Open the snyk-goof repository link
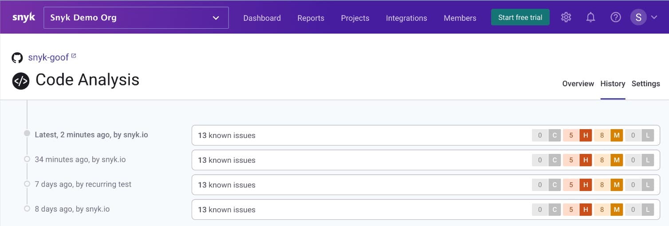This screenshot has width=669, height=226. point(48,57)
